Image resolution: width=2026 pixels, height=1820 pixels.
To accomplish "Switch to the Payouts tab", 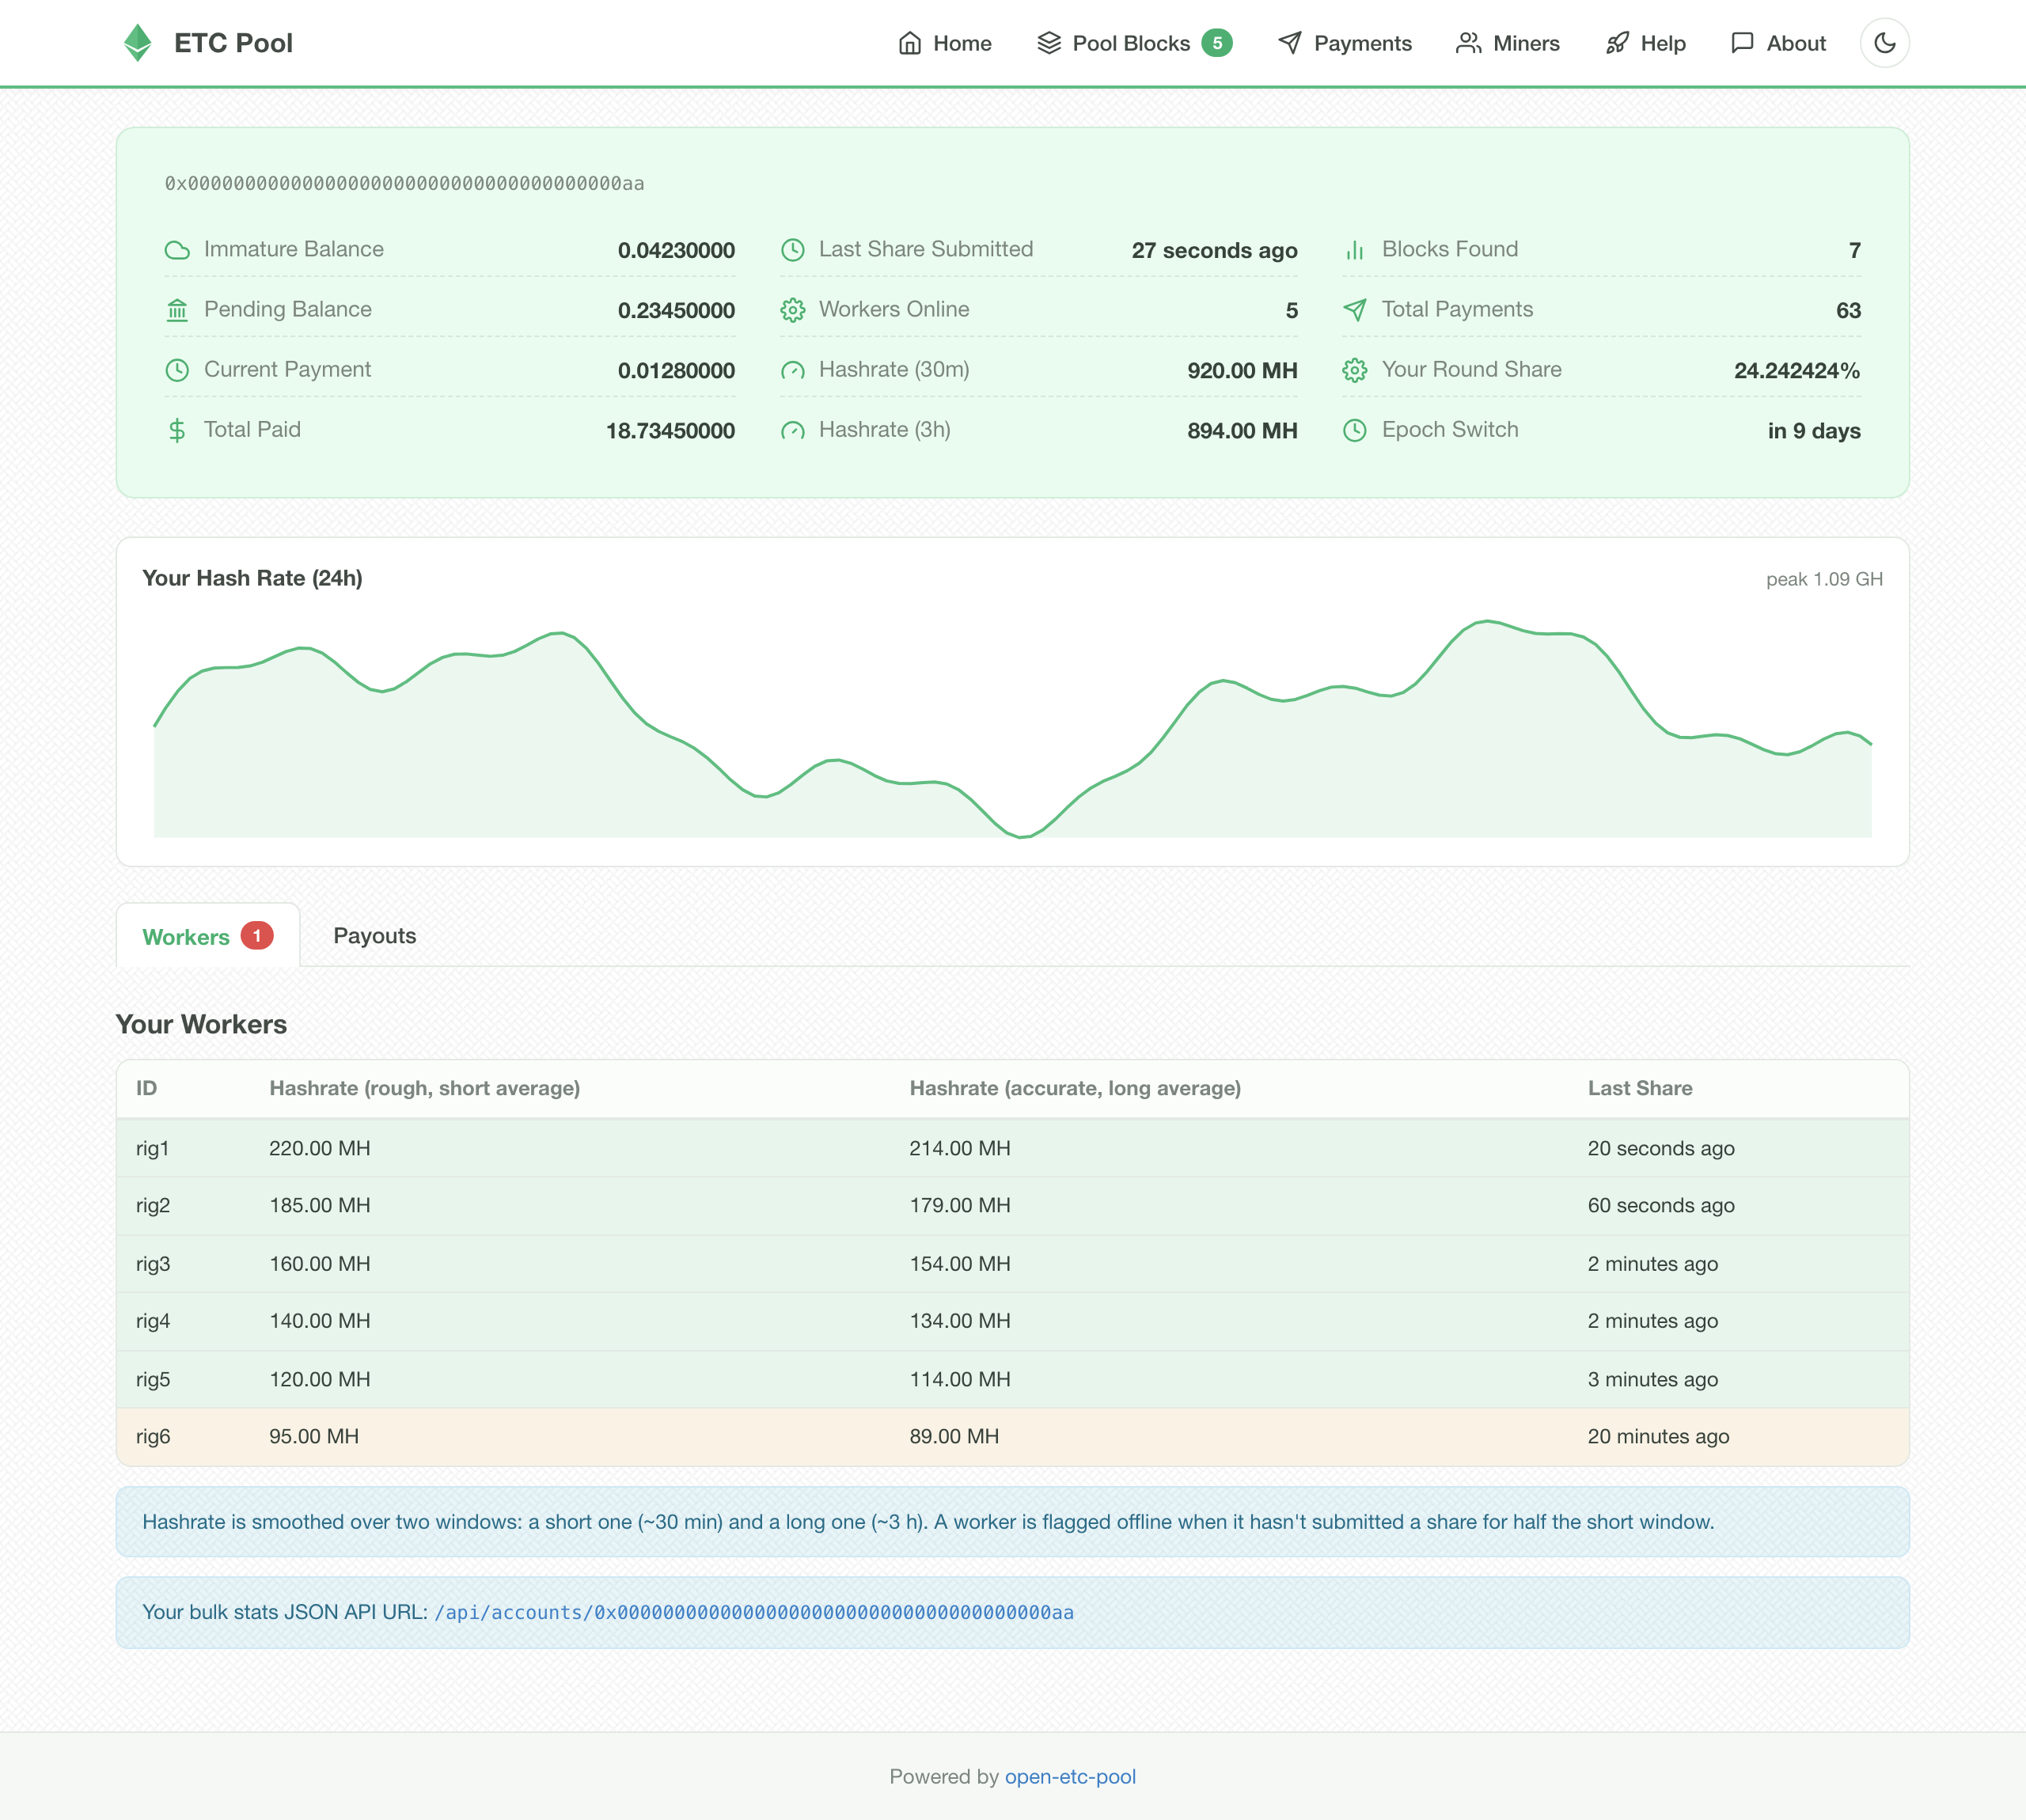I will click(x=374, y=936).
